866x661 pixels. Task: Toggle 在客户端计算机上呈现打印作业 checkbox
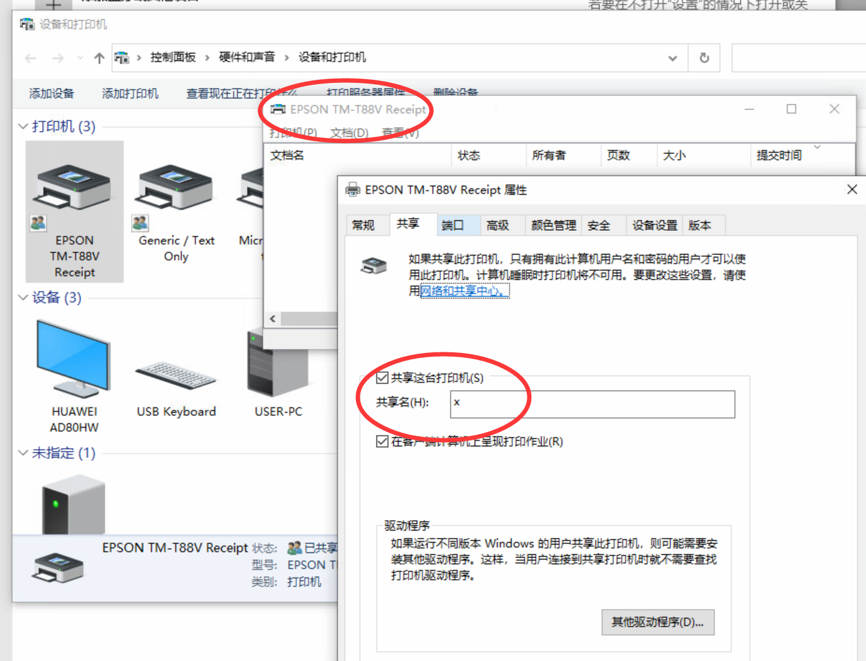pos(382,441)
